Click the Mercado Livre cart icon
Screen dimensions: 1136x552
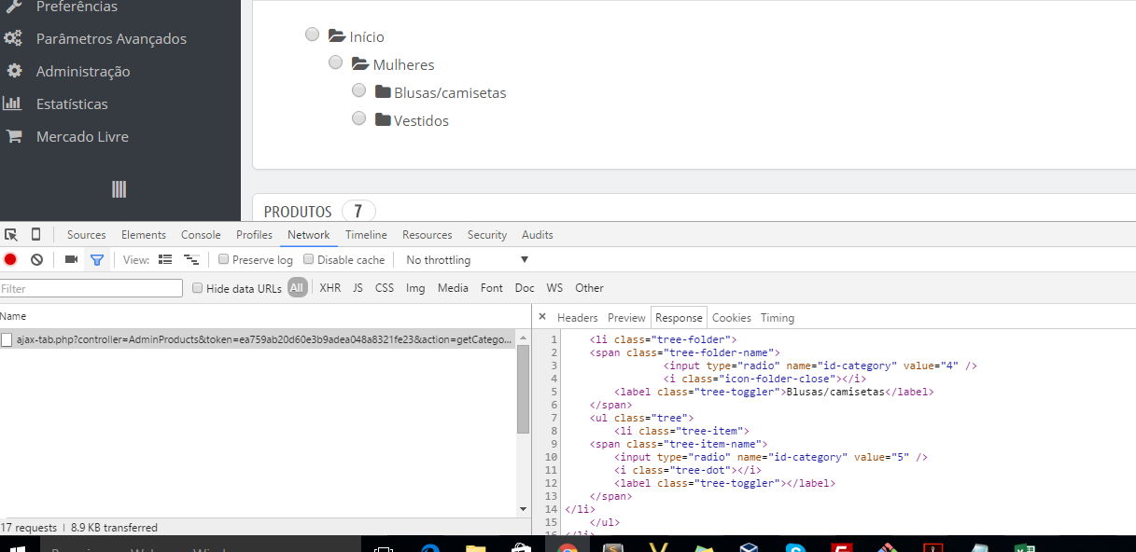(14, 136)
